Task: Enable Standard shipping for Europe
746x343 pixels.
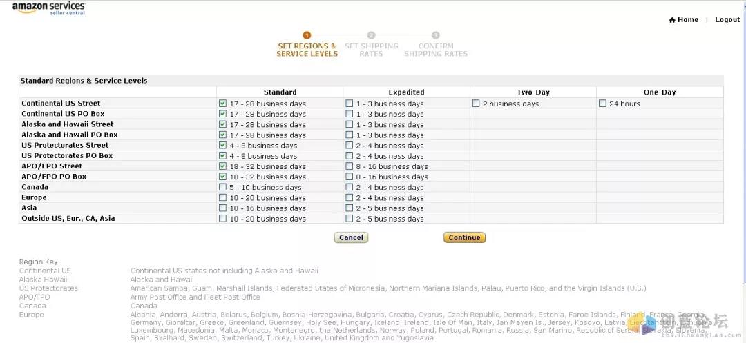Action: pyautogui.click(x=222, y=197)
